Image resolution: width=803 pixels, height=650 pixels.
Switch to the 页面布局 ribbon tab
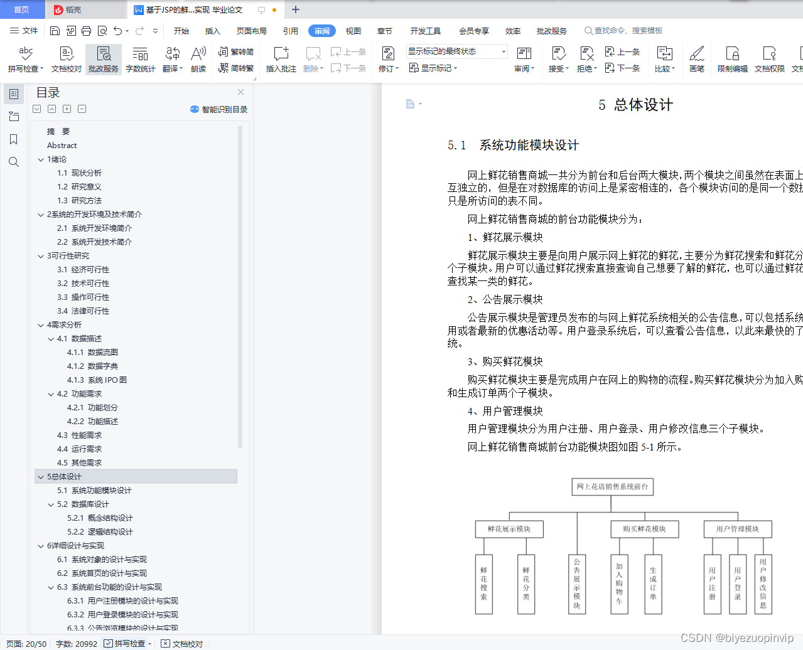[x=252, y=31]
